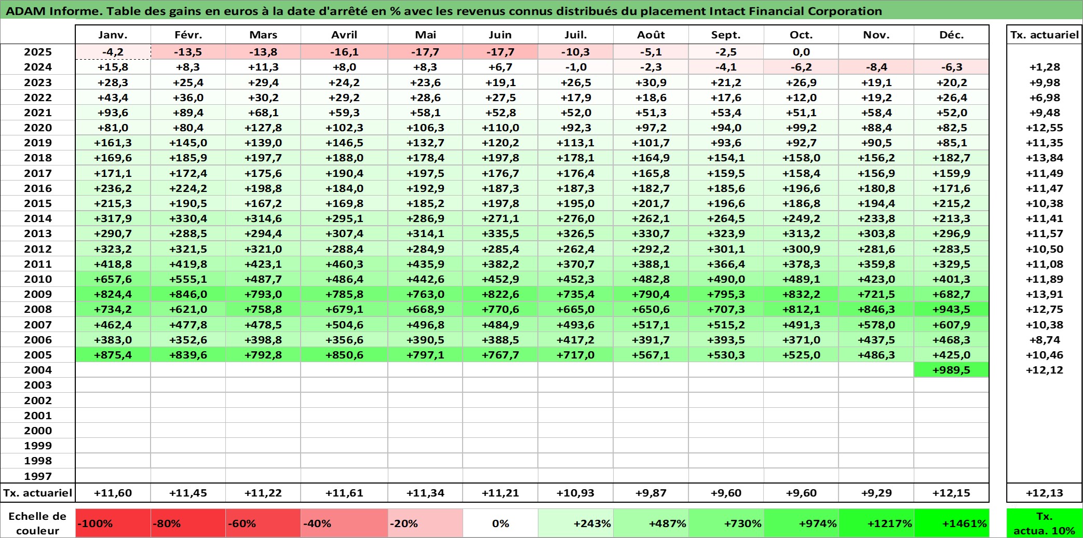Select the +1461% bright green swatch

[951, 523]
